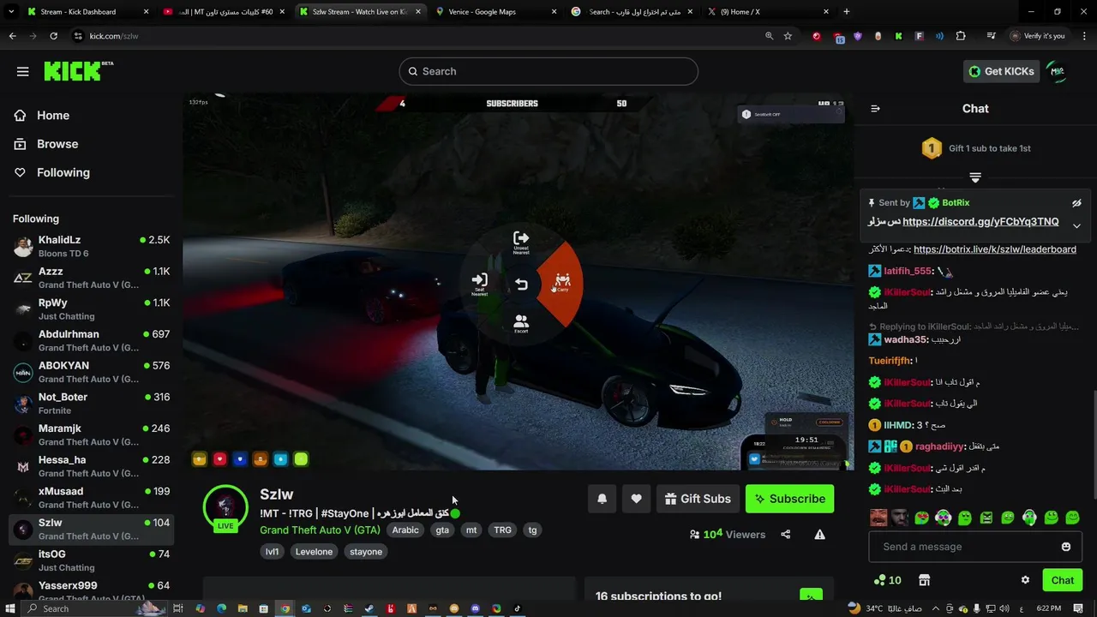Select the heart-eyes green emote
The width and height of the screenshot is (1097, 617).
(922, 518)
